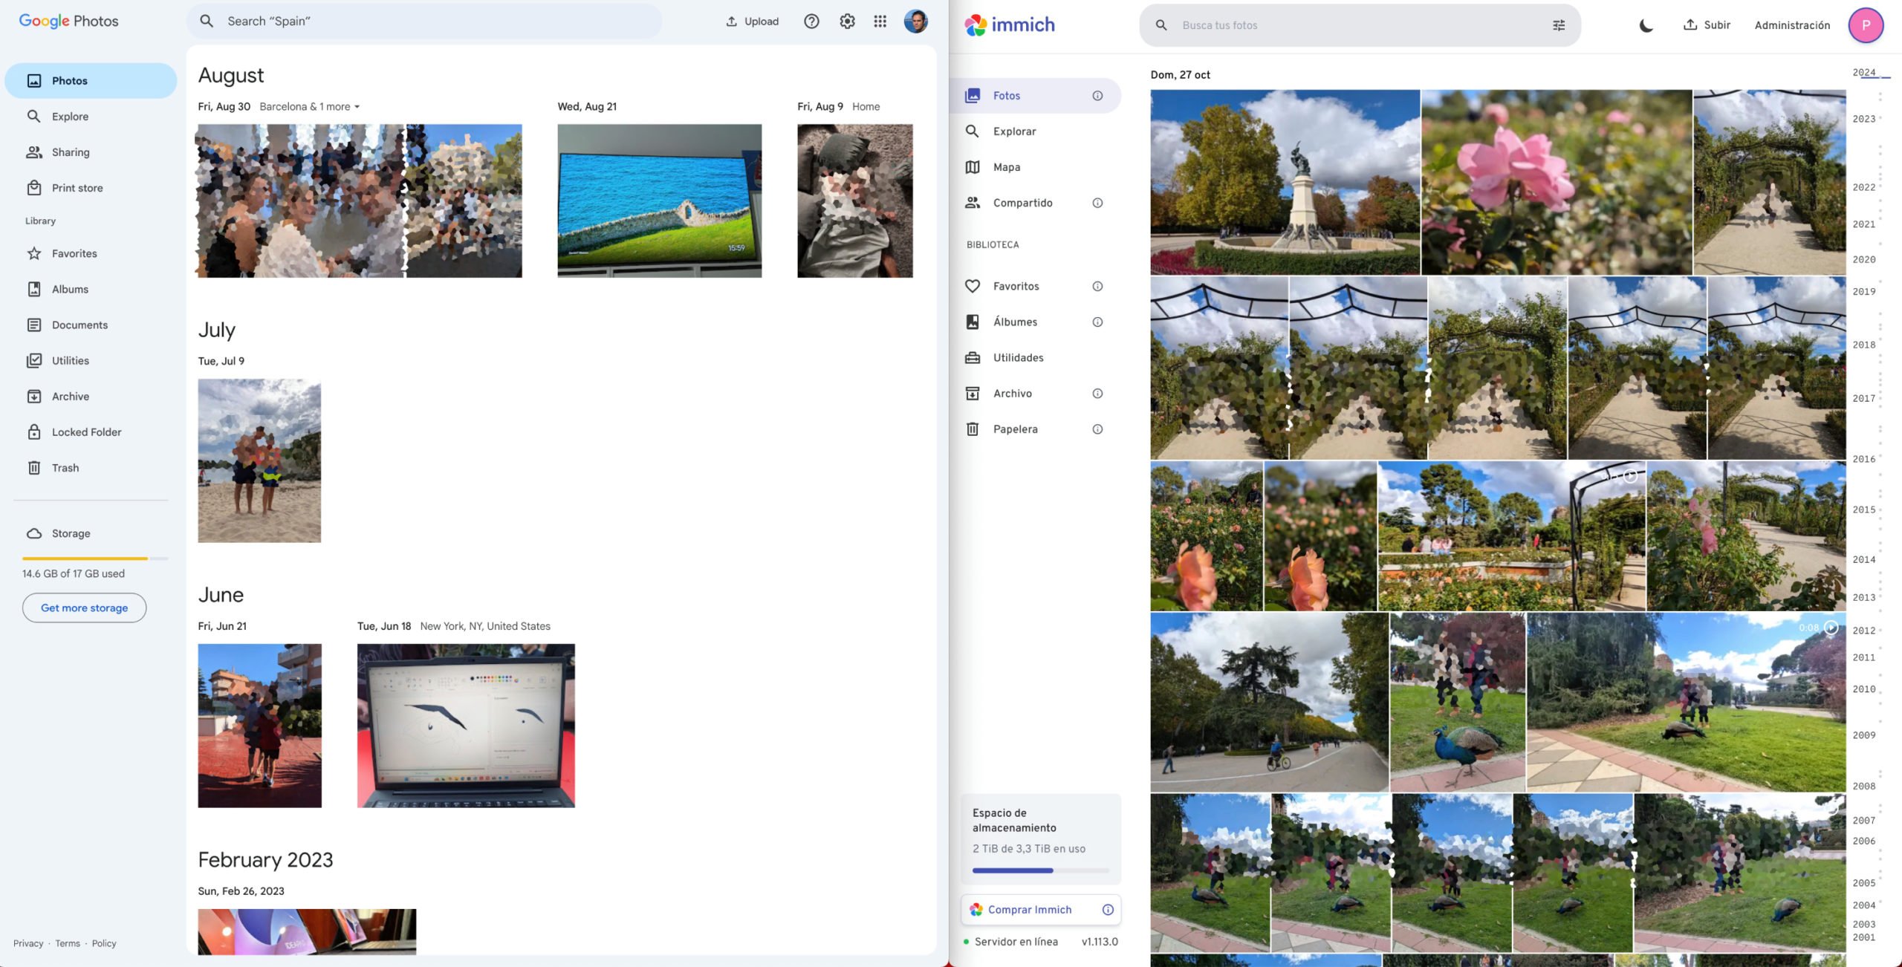
Task: Open Immich user profile avatar menu
Action: pyautogui.click(x=1865, y=25)
